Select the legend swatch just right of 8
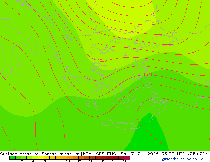The image size is (210, 162). tap(58, 158)
